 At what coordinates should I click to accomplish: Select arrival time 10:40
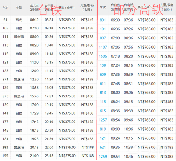click(x=49, y=45)
